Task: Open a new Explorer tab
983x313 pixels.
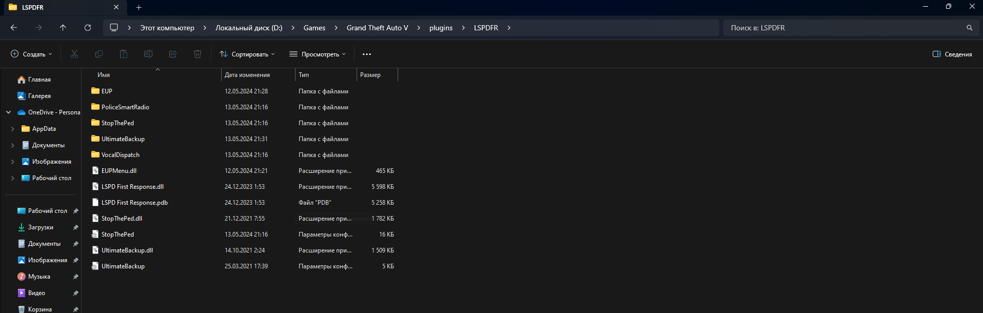Action: click(x=139, y=7)
